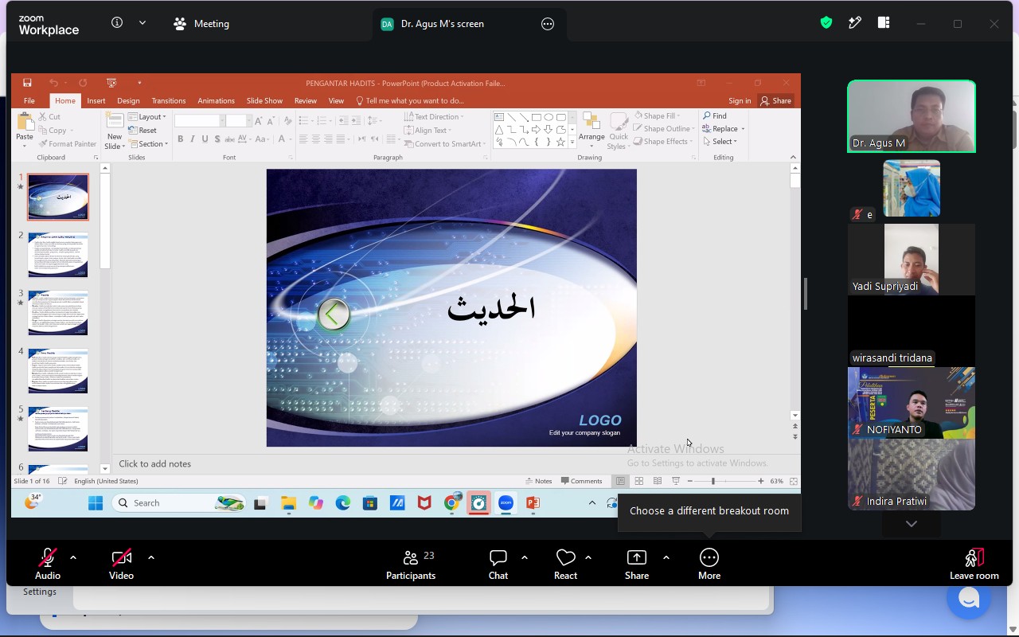Expand the Video options caret
1019x637 pixels.
pos(151,557)
